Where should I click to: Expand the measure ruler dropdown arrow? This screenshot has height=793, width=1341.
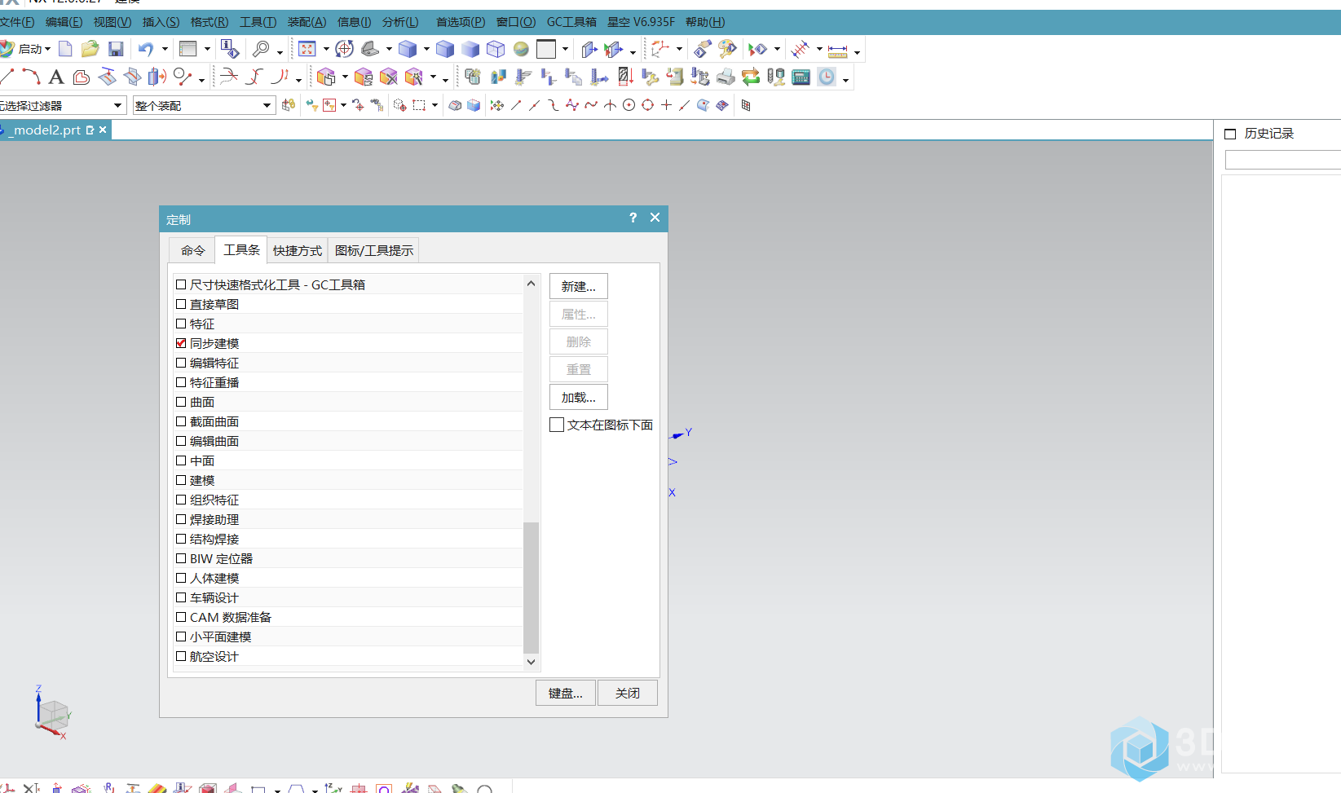coord(857,52)
